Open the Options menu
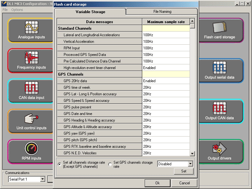This screenshot has height=189, width=252. [x=17, y=10]
